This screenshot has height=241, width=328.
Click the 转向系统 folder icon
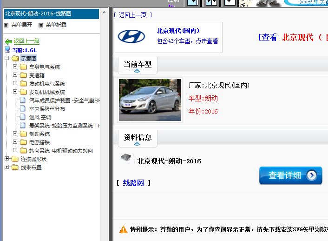tap(23, 151)
